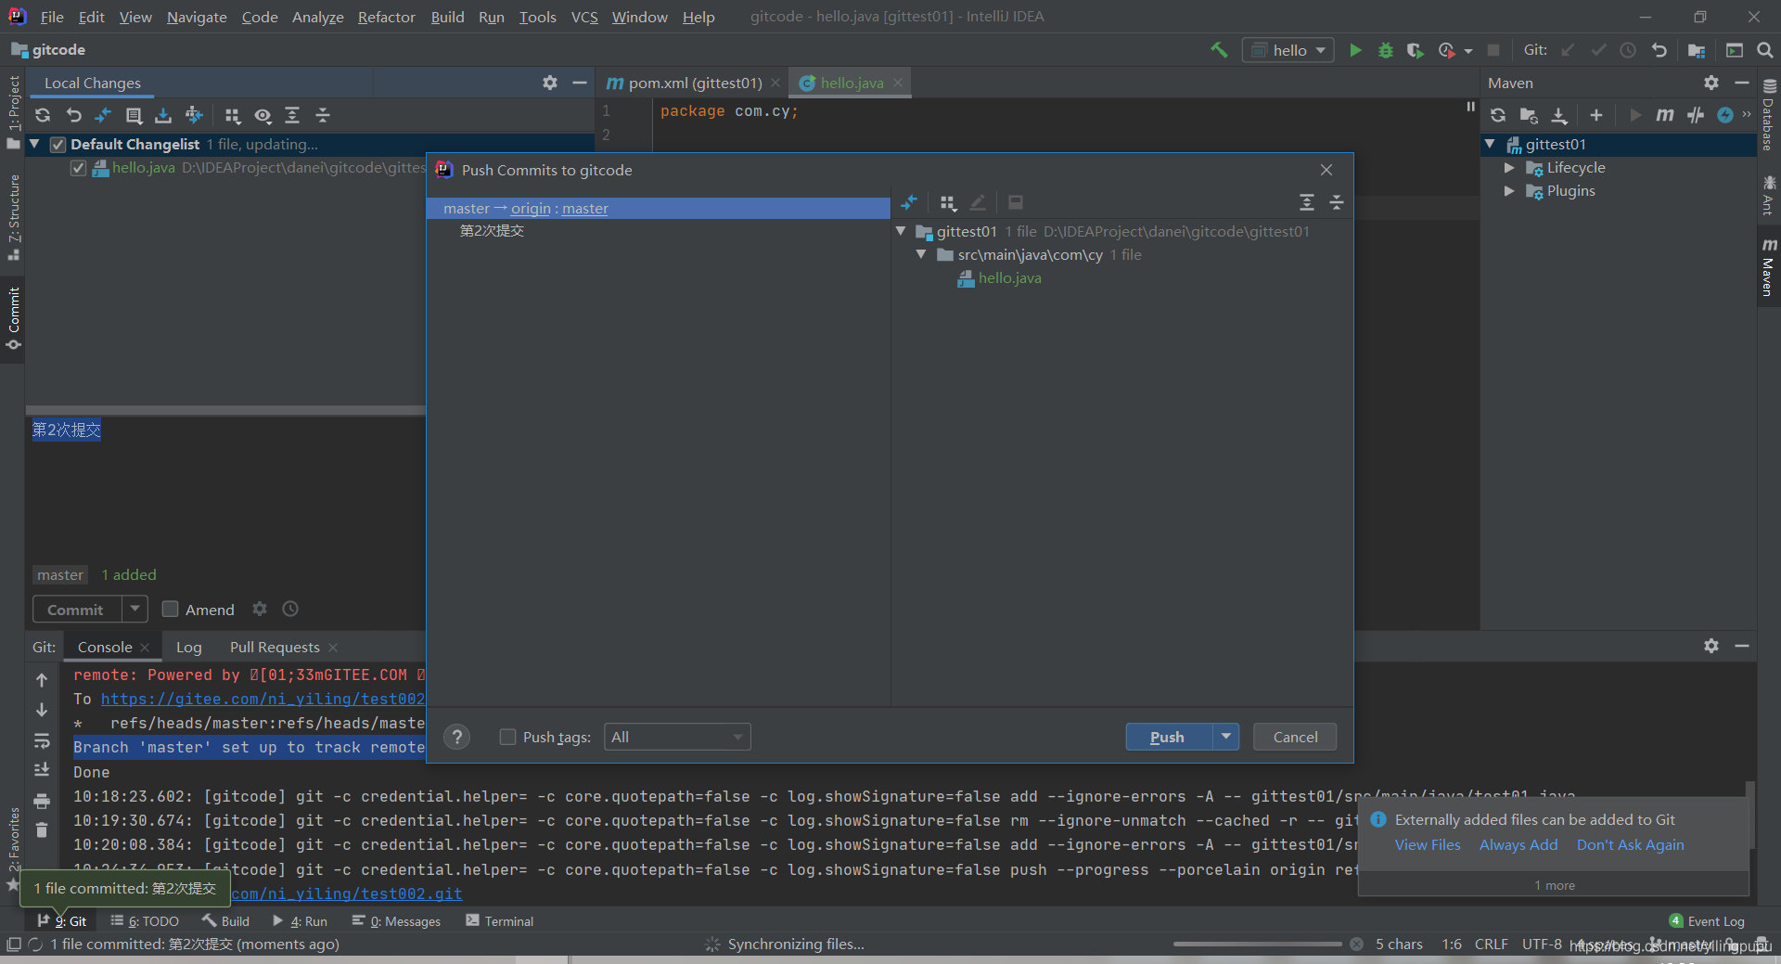The image size is (1781, 964).
Task: Run hello with coverage
Action: click(1415, 50)
